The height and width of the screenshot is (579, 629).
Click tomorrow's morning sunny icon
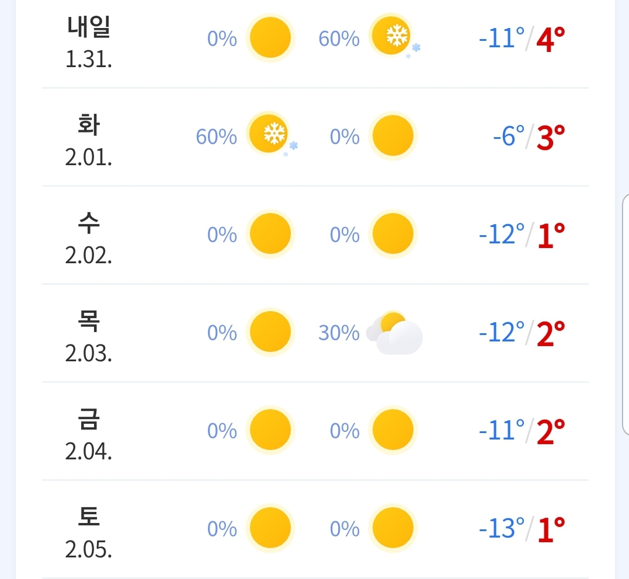(270, 38)
